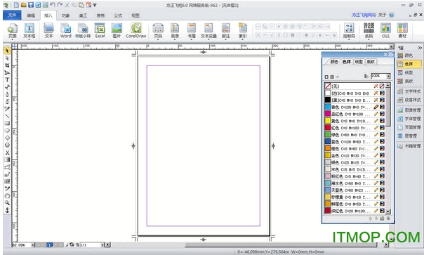Import an Excel sheet via the ribbon
The width and height of the screenshot is (424, 255).
coord(100,30)
